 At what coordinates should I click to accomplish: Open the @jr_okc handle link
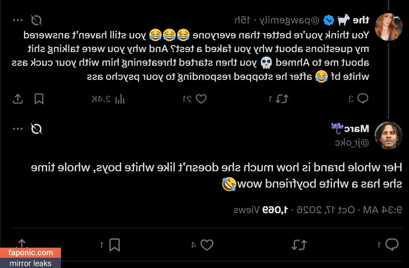[352, 142]
